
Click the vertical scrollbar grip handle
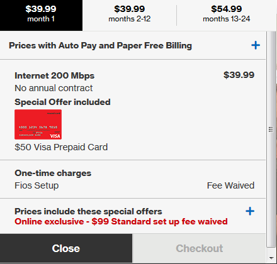(271, 129)
